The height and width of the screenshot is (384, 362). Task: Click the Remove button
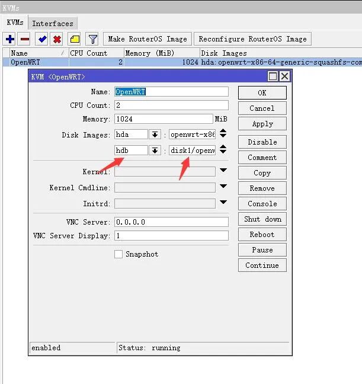coord(262,188)
